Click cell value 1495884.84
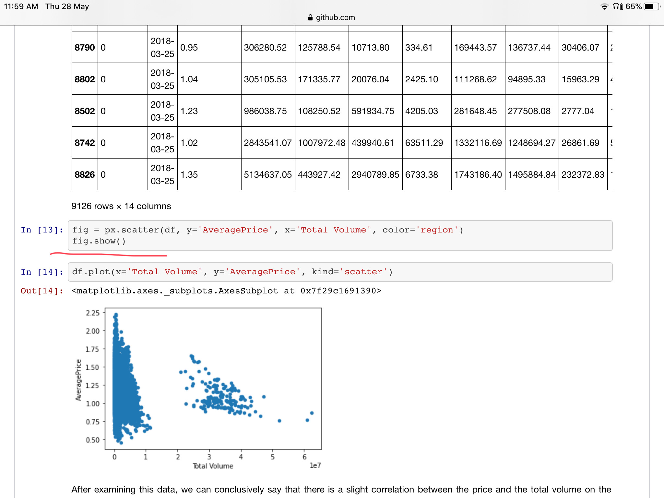 pyautogui.click(x=532, y=174)
